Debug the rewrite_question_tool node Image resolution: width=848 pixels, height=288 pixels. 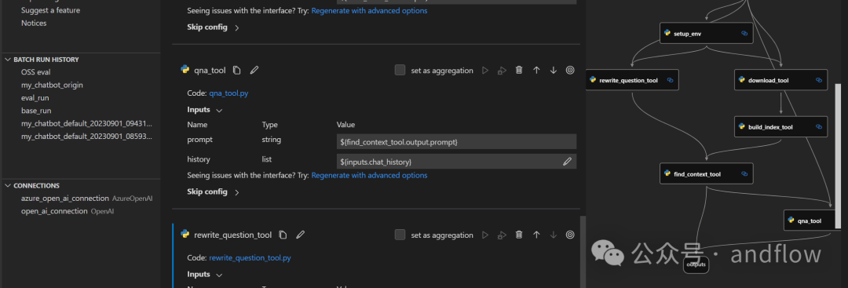502,235
